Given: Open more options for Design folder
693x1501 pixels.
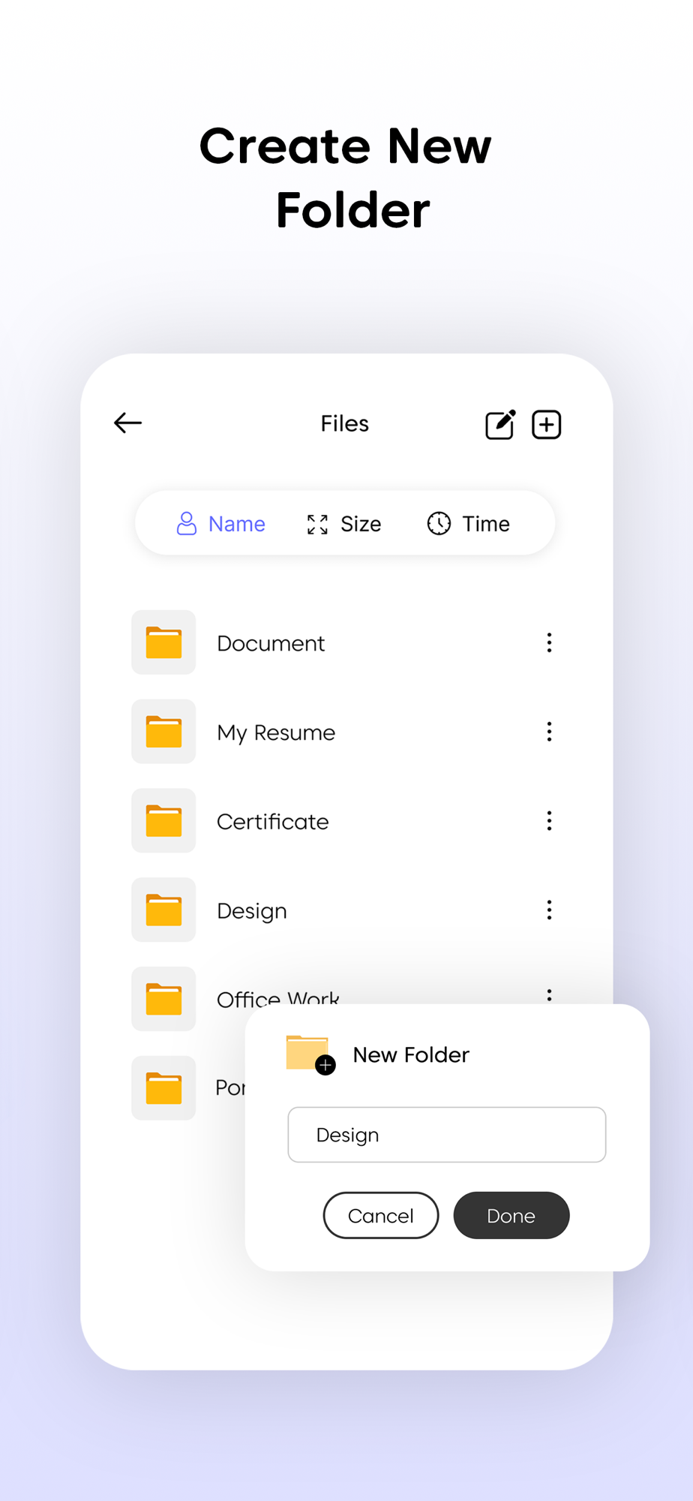Looking at the screenshot, I should click(x=550, y=910).
